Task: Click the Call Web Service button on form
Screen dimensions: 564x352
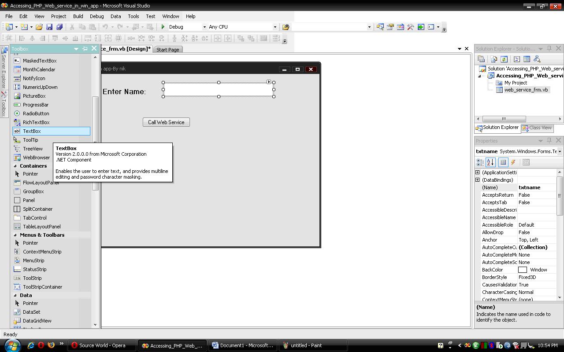Action: (166, 122)
